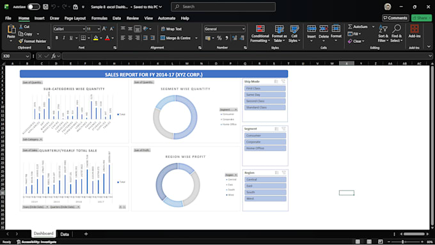Click Merge & Centre
Viewport: 435px width, 245px height.
point(175,38)
